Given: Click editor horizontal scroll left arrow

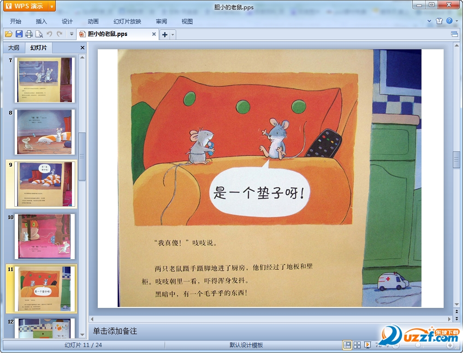Looking at the screenshot, I should coord(92,319).
